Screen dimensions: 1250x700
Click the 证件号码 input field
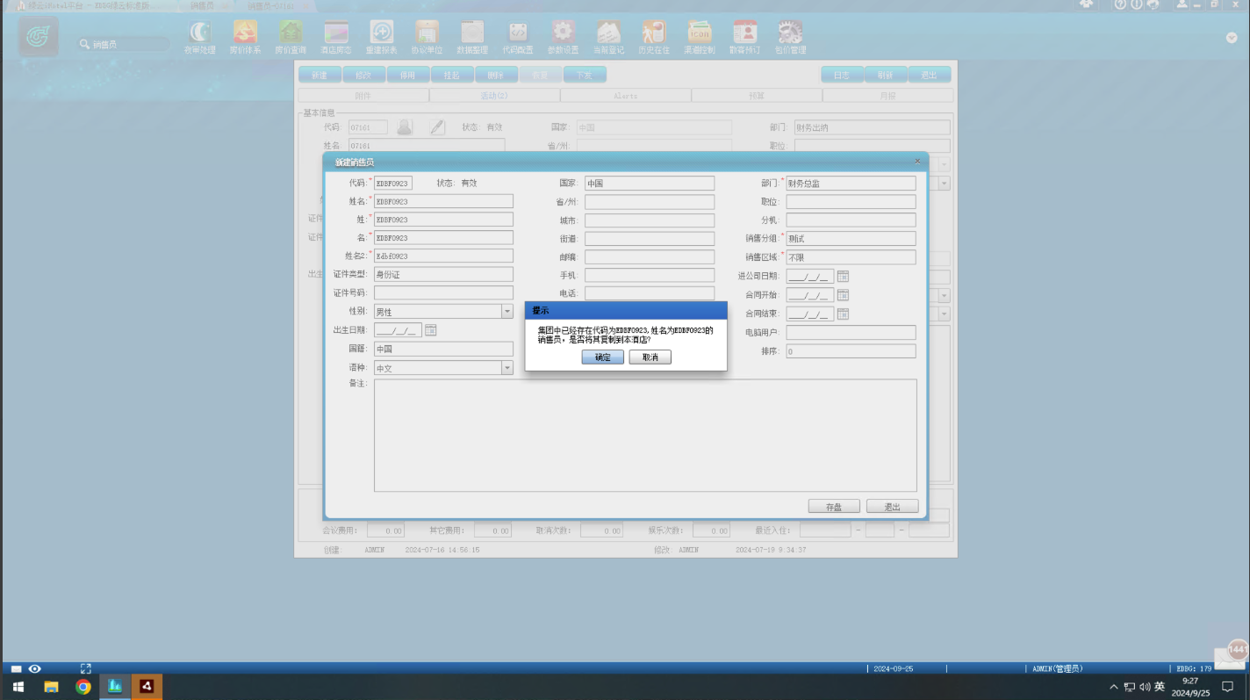pos(443,293)
